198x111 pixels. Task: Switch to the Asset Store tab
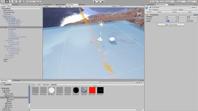[61, 5]
